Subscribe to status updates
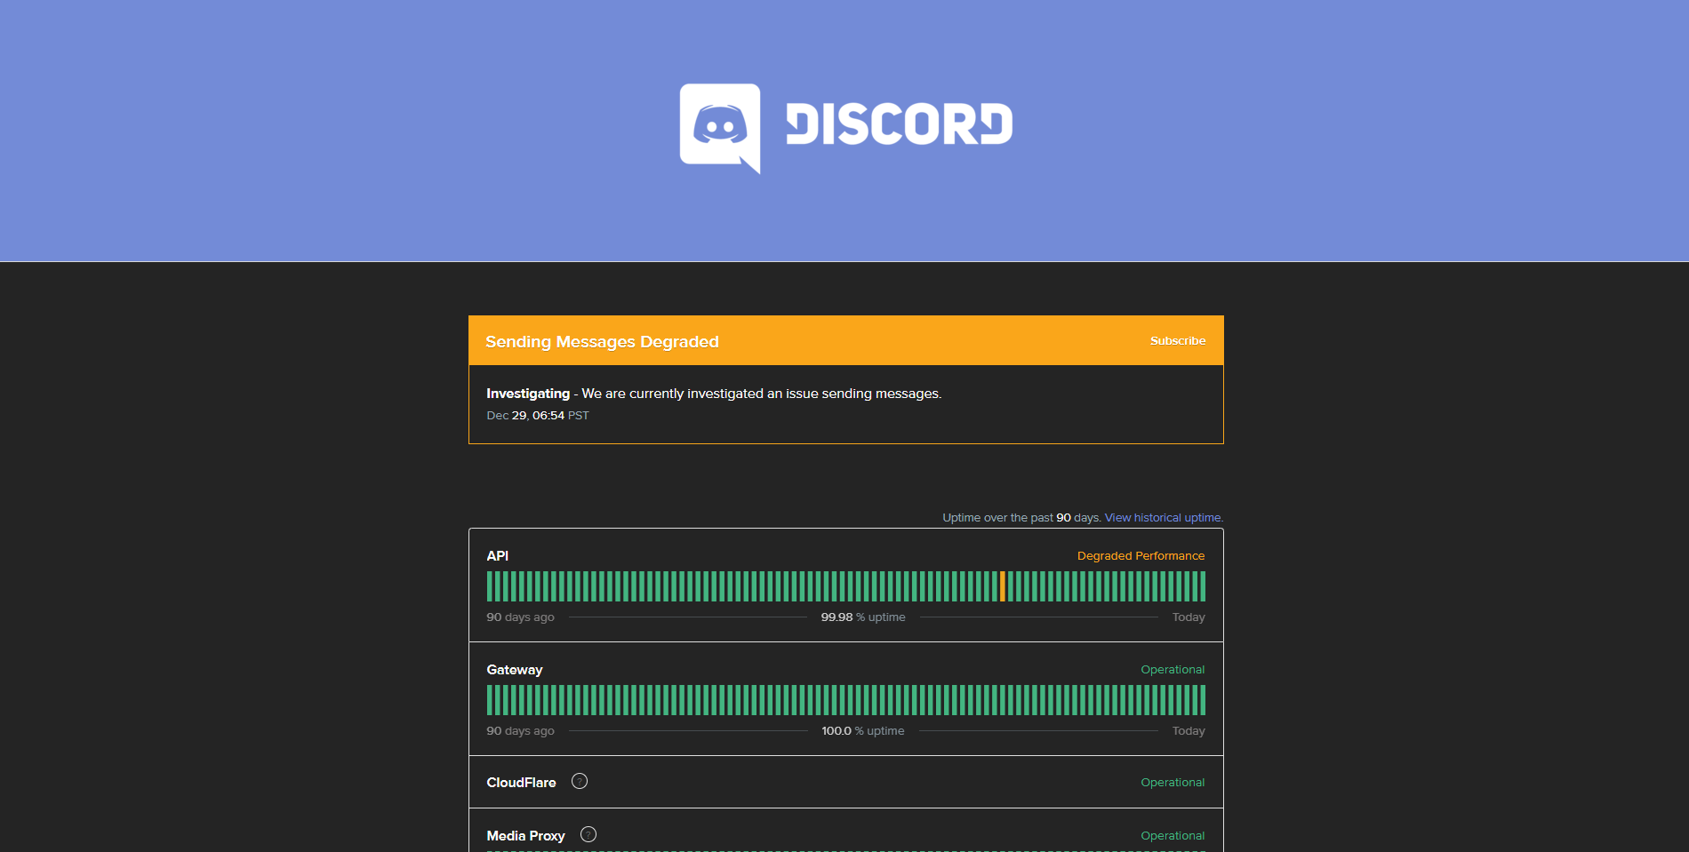The image size is (1689, 852). 1178,341
